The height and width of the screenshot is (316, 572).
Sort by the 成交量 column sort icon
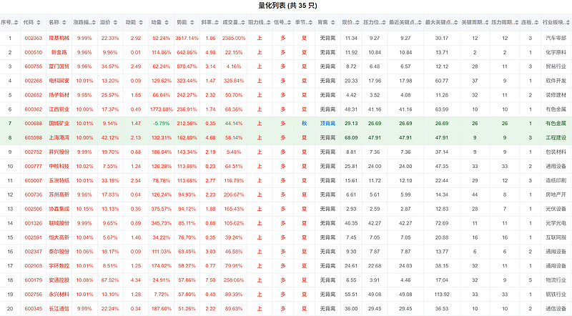point(243,23)
